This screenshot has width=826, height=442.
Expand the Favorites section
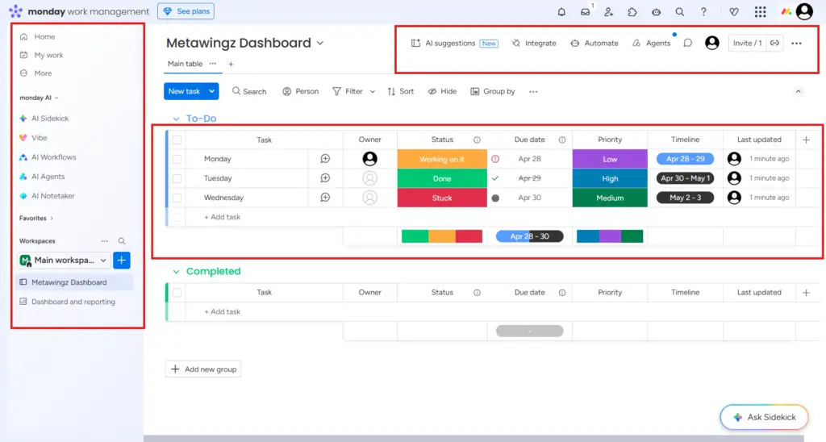tap(36, 218)
